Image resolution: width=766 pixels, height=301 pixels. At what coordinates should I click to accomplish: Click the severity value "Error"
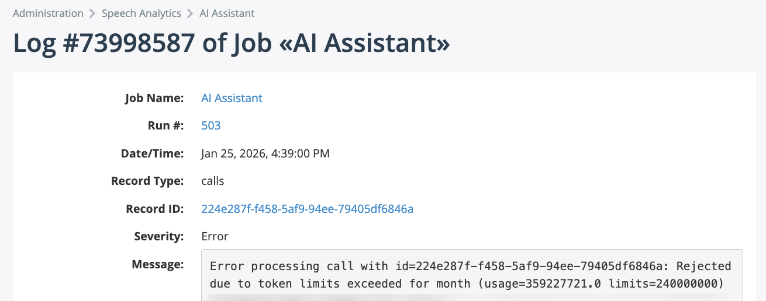point(215,236)
